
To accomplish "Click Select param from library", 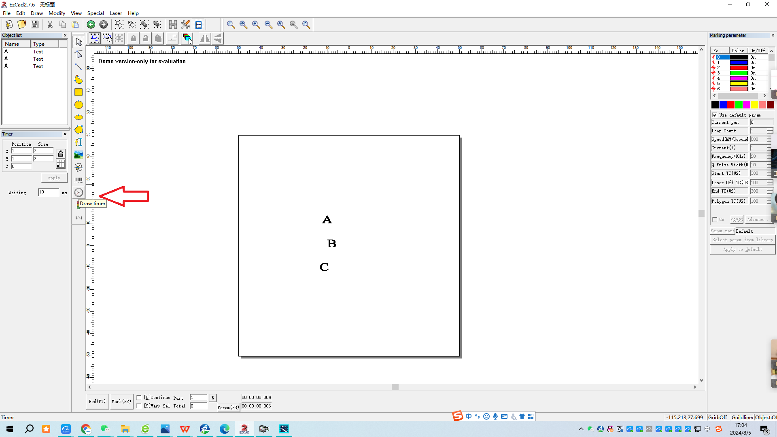I will [x=743, y=240].
